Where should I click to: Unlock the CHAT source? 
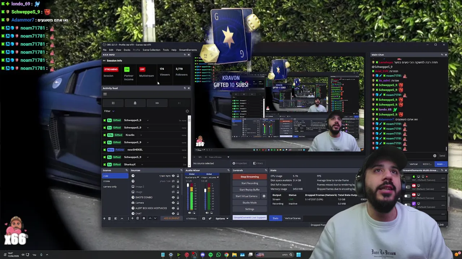click(x=178, y=214)
